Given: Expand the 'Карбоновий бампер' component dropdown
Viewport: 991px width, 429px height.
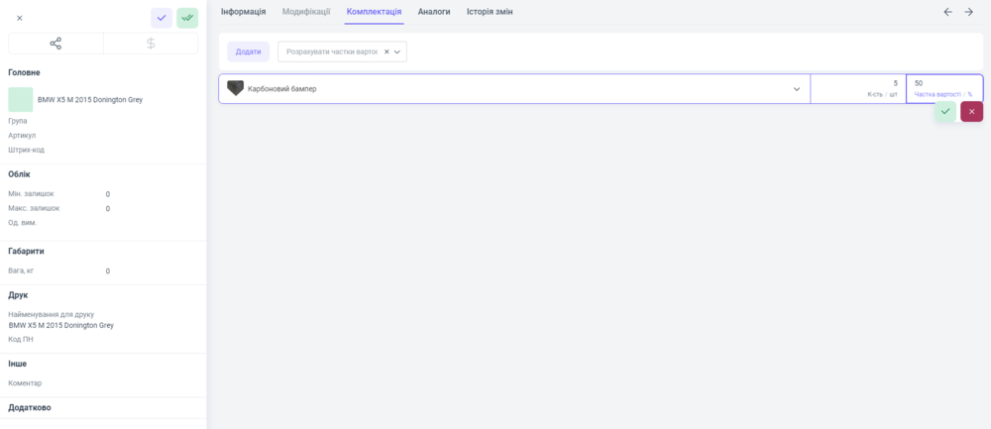Looking at the screenshot, I should tap(797, 89).
